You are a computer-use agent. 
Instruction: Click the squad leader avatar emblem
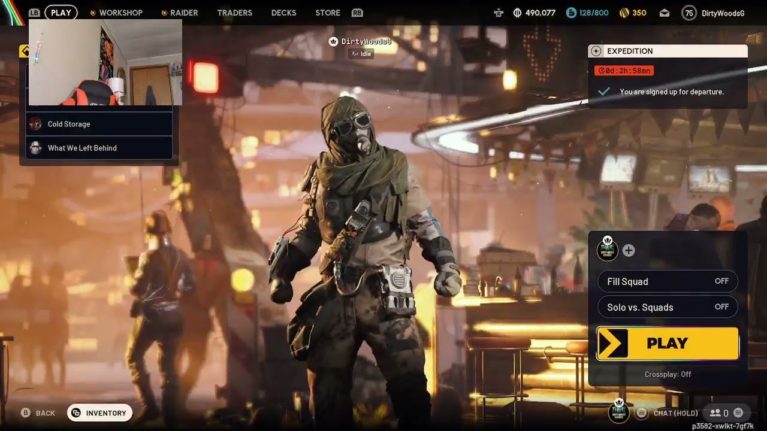[608, 248]
